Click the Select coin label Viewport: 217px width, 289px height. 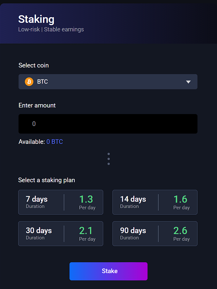click(x=33, y=65)
